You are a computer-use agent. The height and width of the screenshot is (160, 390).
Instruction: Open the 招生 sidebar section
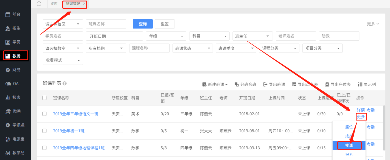click(x=13, y=28)
